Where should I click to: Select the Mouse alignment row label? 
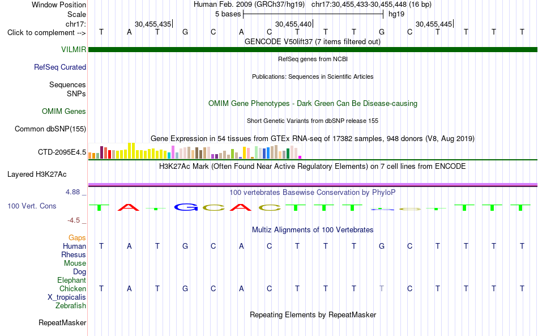click(x=75, y=263)
